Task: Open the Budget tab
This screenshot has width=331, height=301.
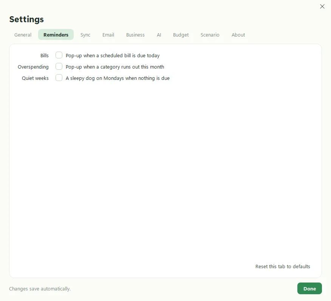Action: (x=181, y=35)
